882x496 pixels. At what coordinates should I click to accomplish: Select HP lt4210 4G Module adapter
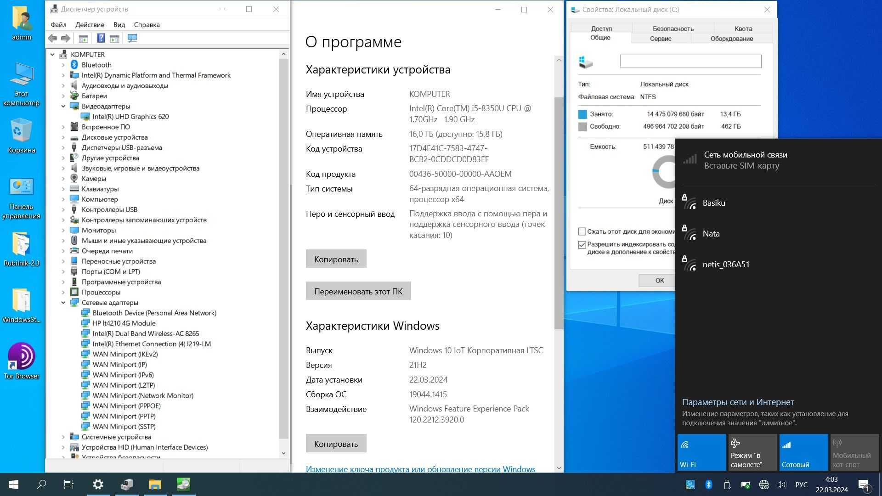[x=124, y=323]
